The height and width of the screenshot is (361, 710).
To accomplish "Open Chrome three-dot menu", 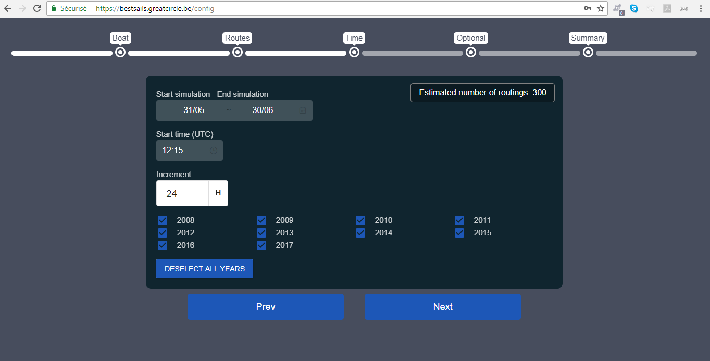I will click(x=701, y=8).
